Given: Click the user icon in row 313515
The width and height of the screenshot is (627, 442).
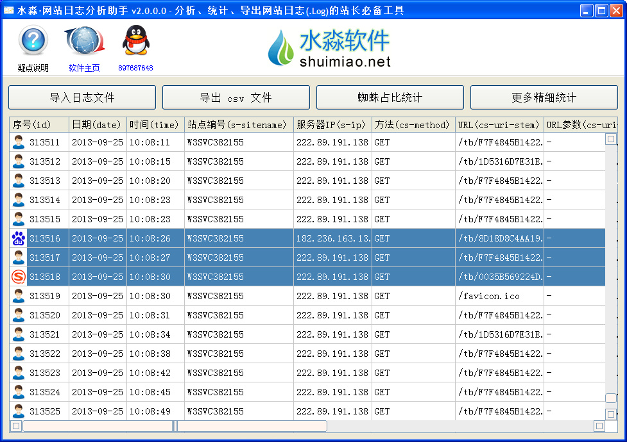Looking at the screenshot, I should (19, 219).
